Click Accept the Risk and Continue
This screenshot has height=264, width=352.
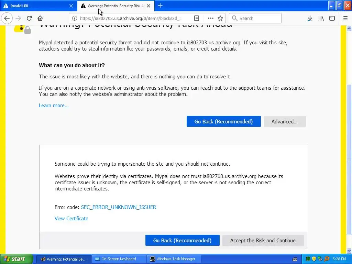[263, 240]
